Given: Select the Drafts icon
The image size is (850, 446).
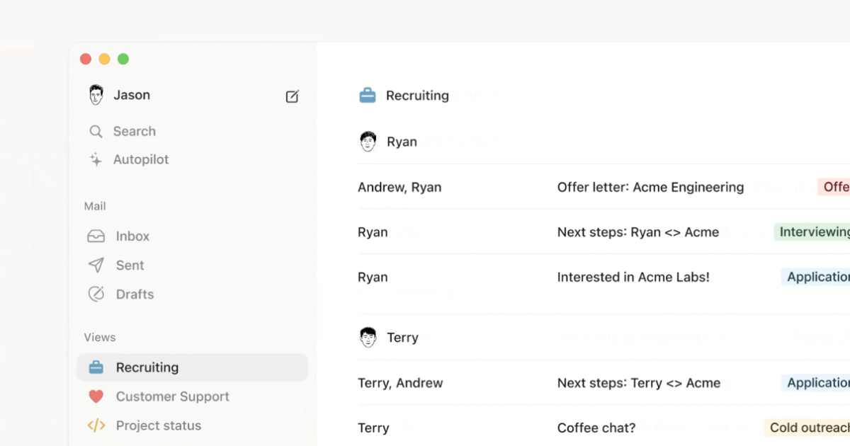Looking at the screenshot, I should (95, 294).
